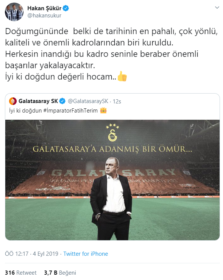223x280 pixels.
Task: Open the #İmparatorFatihTerim hashtag
Action: 70,111
